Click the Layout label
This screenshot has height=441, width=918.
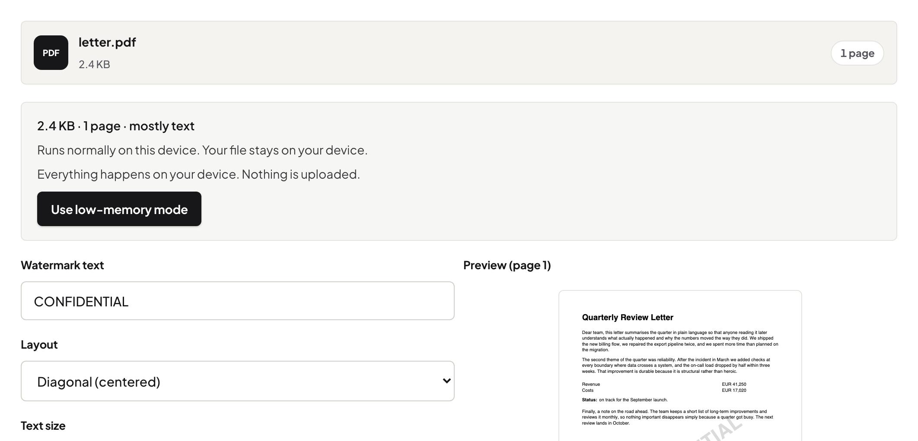tap(39, 344)
